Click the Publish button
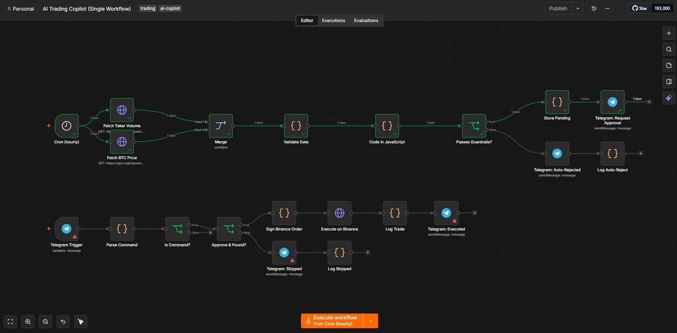The image size is (677, 333). 558,8
